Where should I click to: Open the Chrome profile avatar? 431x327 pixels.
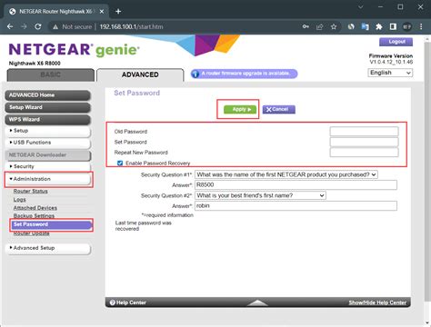click(407, 27)
